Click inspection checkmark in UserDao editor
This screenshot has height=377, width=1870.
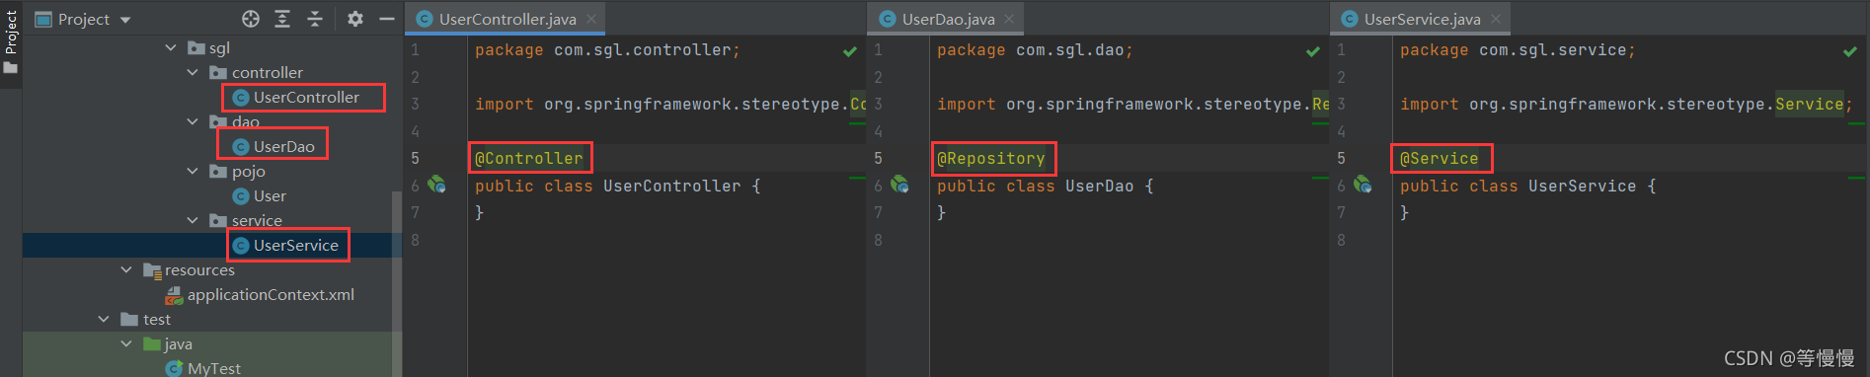1313,51
